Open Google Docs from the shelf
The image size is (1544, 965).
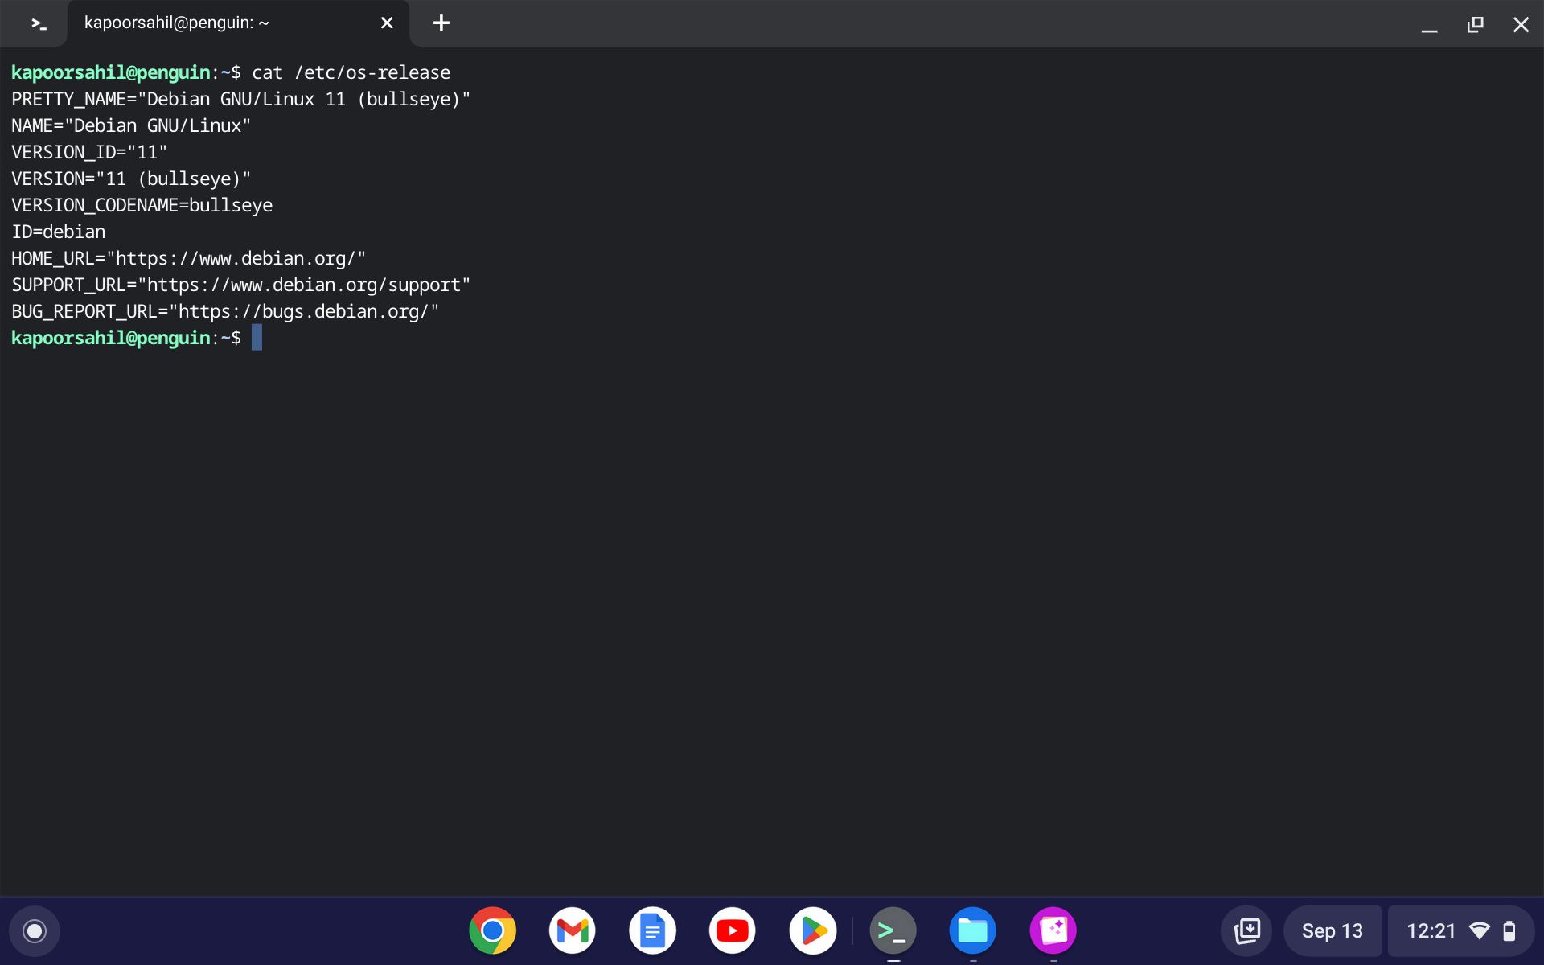pos(652,930)
